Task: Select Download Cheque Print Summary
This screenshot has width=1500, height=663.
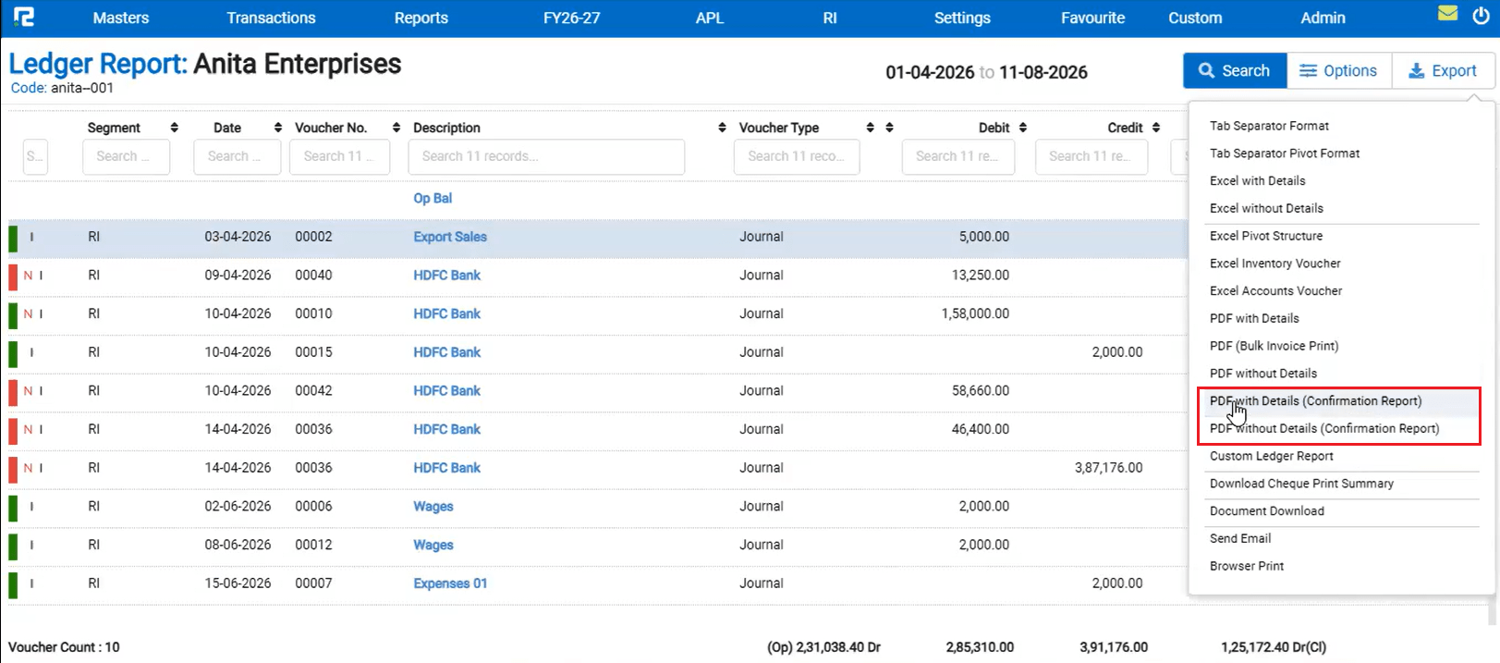Action: (1301, 484)
